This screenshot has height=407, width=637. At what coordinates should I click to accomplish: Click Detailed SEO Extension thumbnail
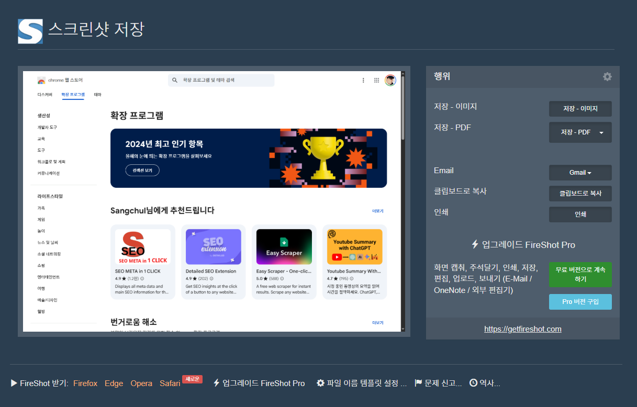click(214, 246)
